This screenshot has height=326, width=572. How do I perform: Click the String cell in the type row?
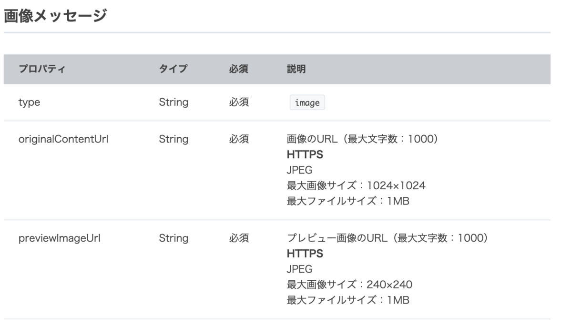pyautogui.click(x=174, y=102)
